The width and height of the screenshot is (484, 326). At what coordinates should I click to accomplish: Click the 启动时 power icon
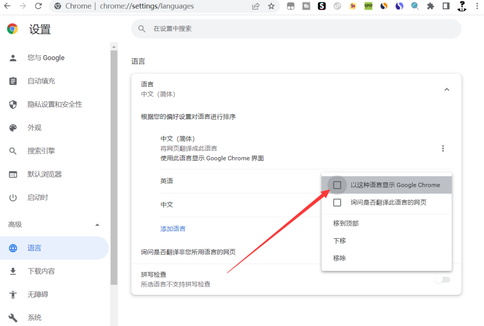tap(13, 197)
